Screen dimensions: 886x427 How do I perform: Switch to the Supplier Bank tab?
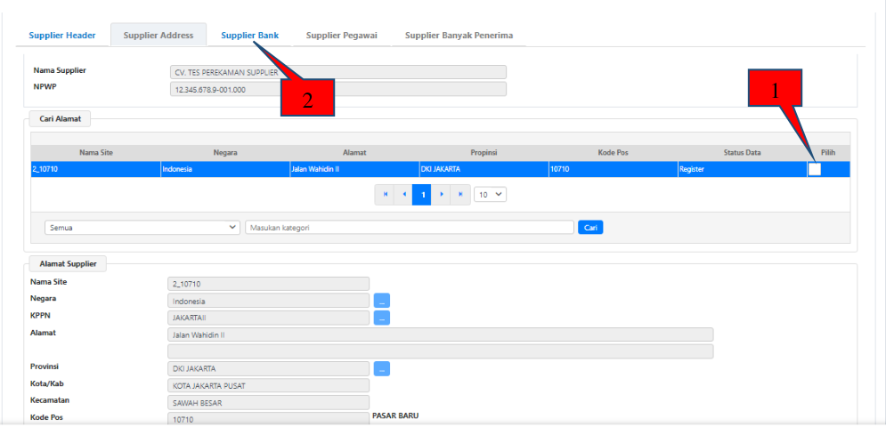tap(249, 36)
